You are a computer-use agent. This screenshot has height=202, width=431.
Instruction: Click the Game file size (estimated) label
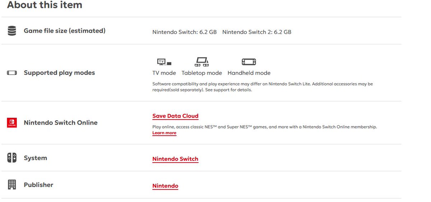point(65,31)
